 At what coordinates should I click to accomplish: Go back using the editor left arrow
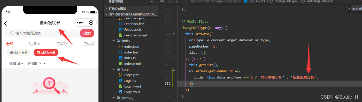coord(178,1)
